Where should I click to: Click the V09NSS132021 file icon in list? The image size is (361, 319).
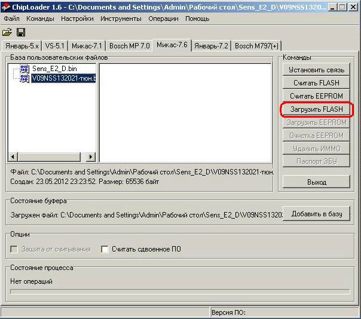tap(25, 78)
